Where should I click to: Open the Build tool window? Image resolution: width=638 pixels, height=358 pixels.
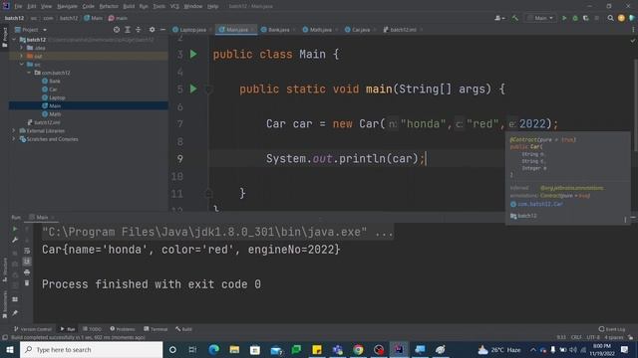pyautogui.click(x=183, y=329)
